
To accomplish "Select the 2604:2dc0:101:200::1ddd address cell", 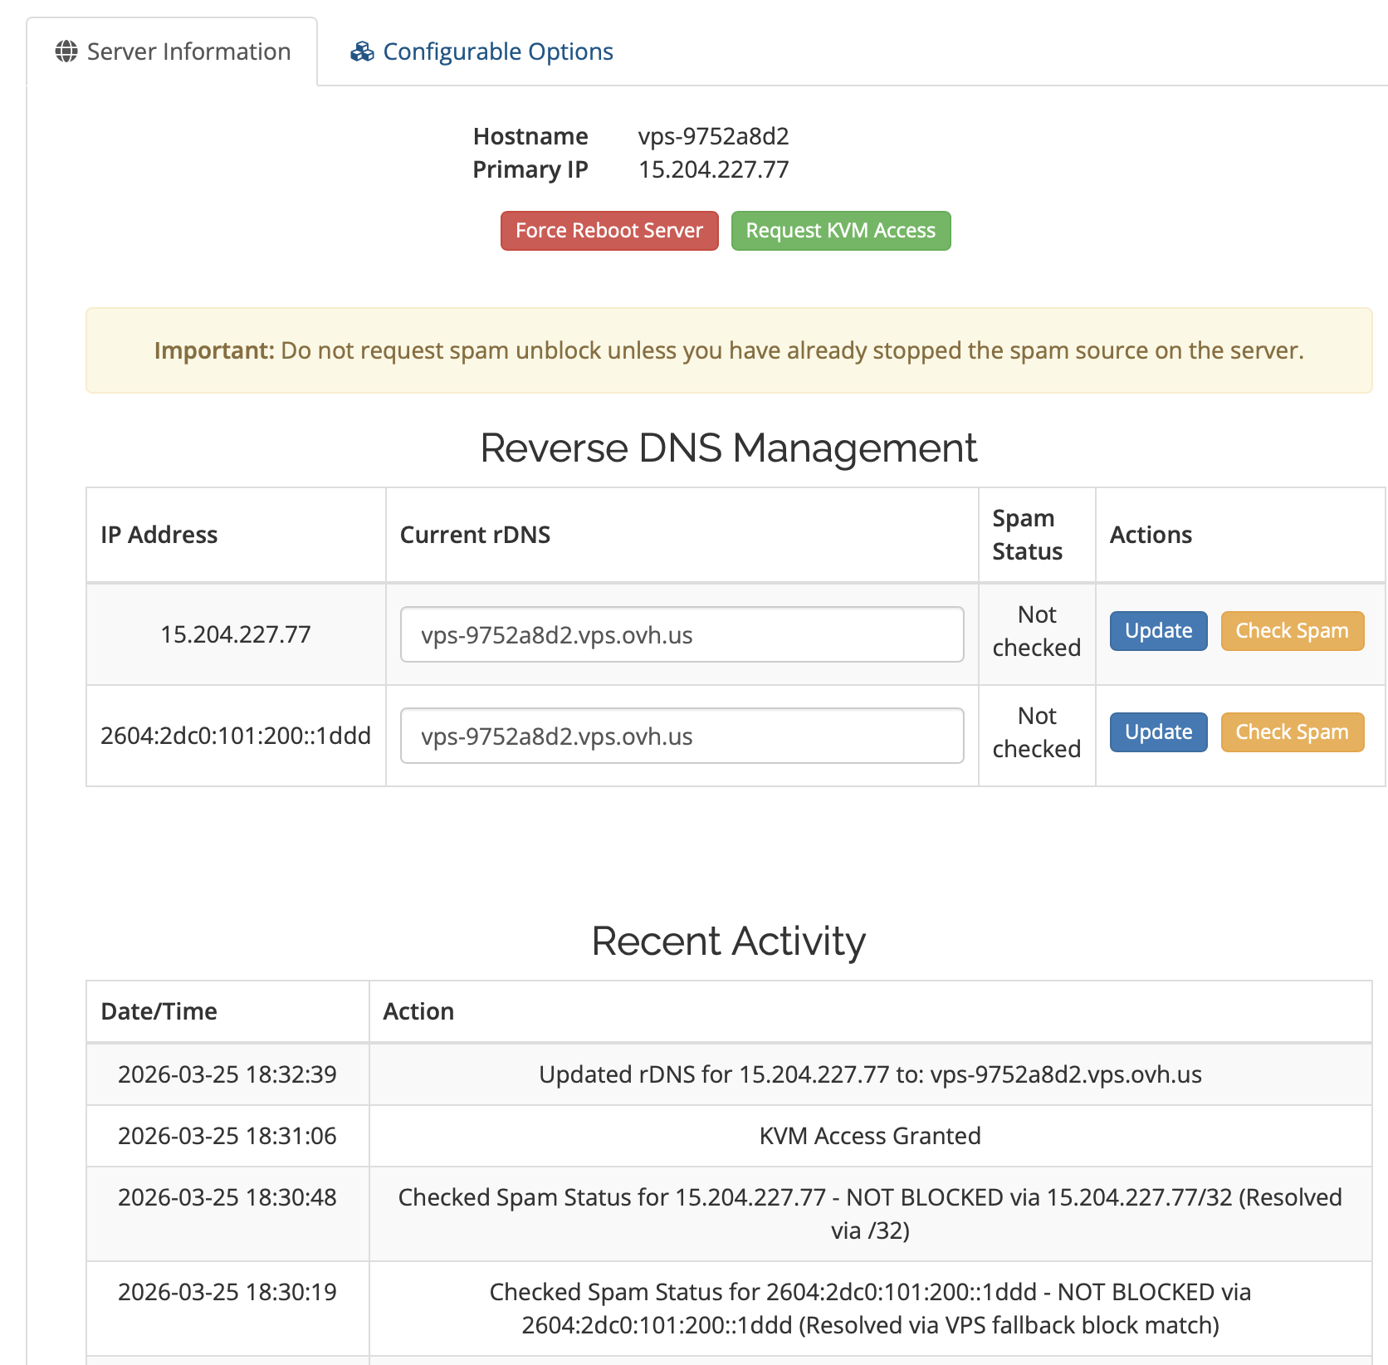I will tap(236, 736).
